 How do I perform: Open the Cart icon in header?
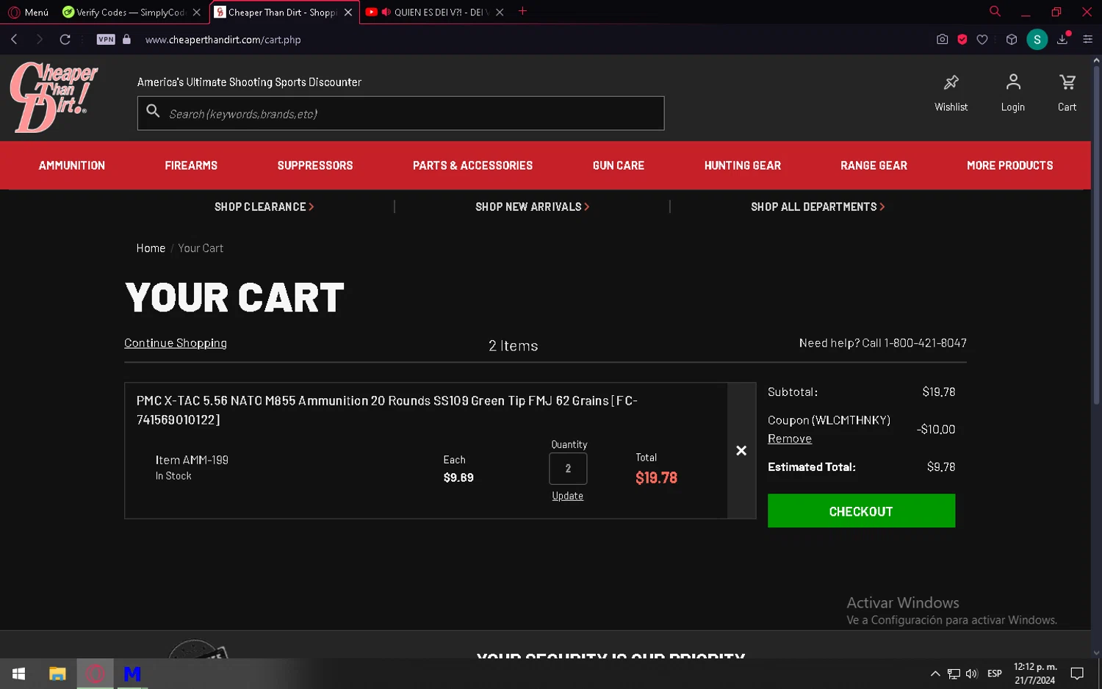pyautogui.click(x=1067, y=82)
